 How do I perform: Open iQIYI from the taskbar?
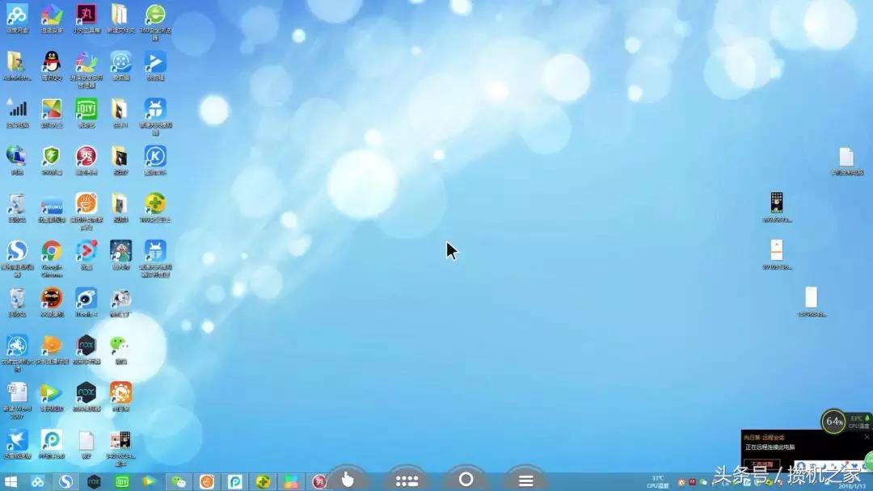click(122, 481)
